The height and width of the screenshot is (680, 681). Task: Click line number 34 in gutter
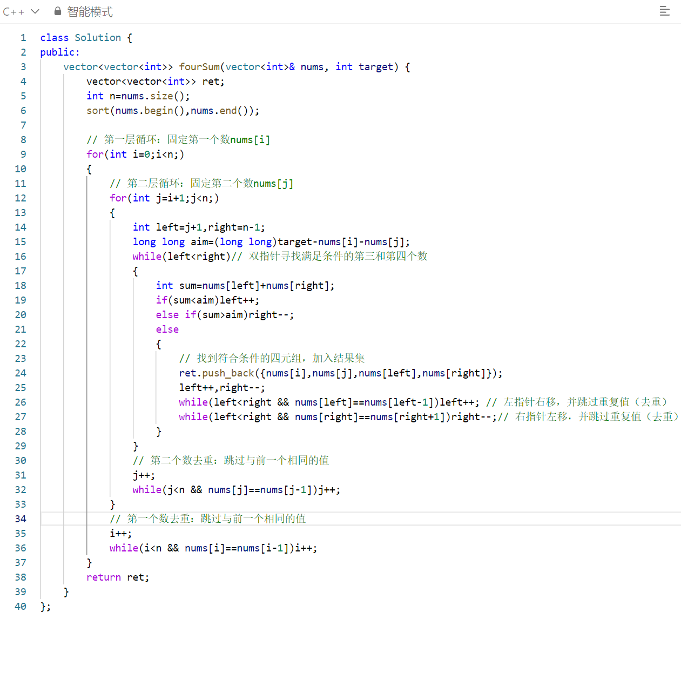pyautogui.click(x=21, y=519)
